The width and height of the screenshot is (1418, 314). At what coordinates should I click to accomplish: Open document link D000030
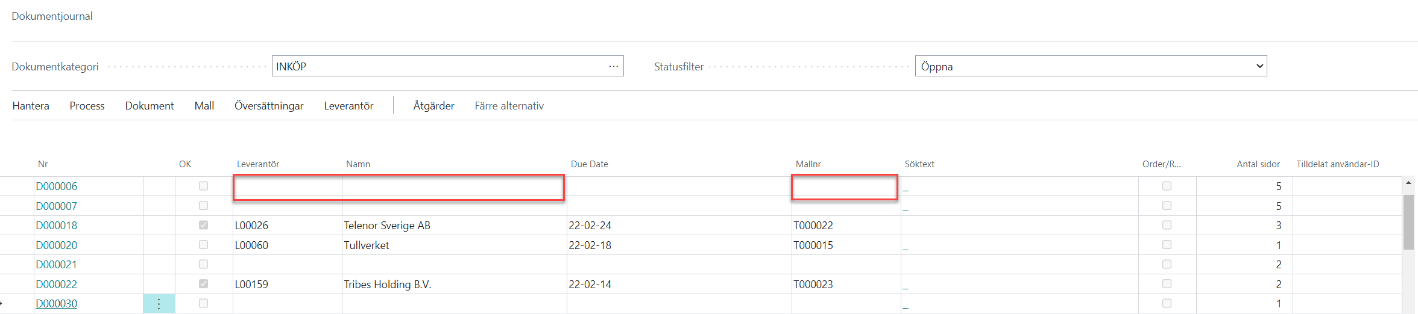[x=57, y=304]
